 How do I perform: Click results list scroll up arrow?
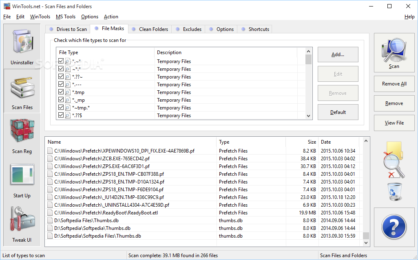[x=366, y=141]
